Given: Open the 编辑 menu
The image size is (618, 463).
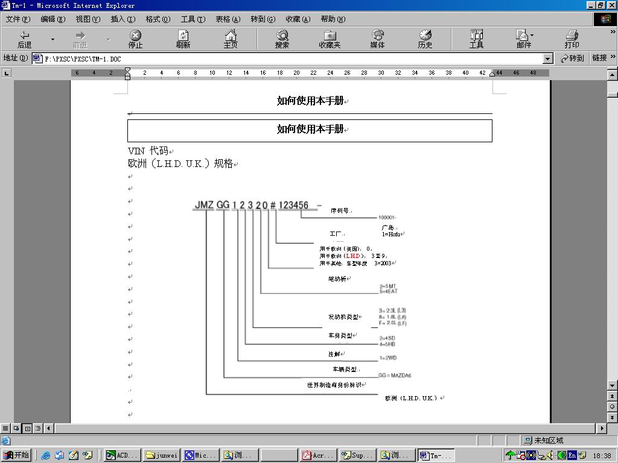Looking at the screenshot, I should 53,19.
